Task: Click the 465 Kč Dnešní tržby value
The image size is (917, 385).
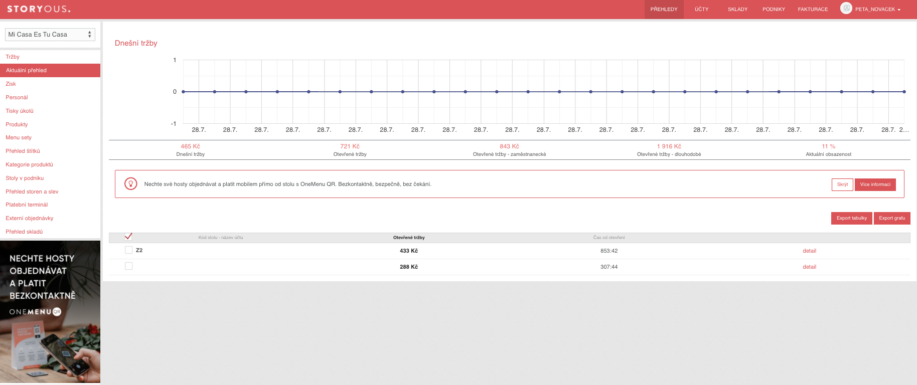Action: tap(190, 146)
